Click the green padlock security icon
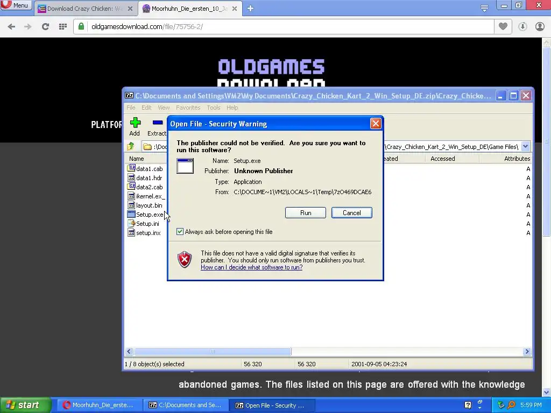The width and height of the screenshot is (551, 413). coord(81,26)
